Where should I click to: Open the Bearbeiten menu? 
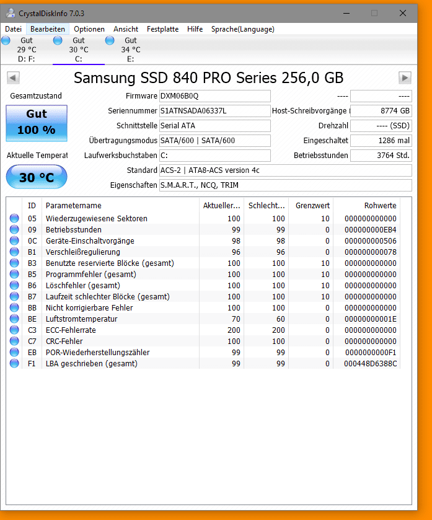48,29
